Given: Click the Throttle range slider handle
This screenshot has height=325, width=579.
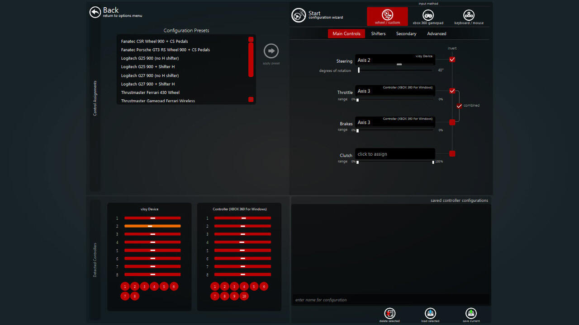Looking at the screenshot, I should (x=357, y=99).
